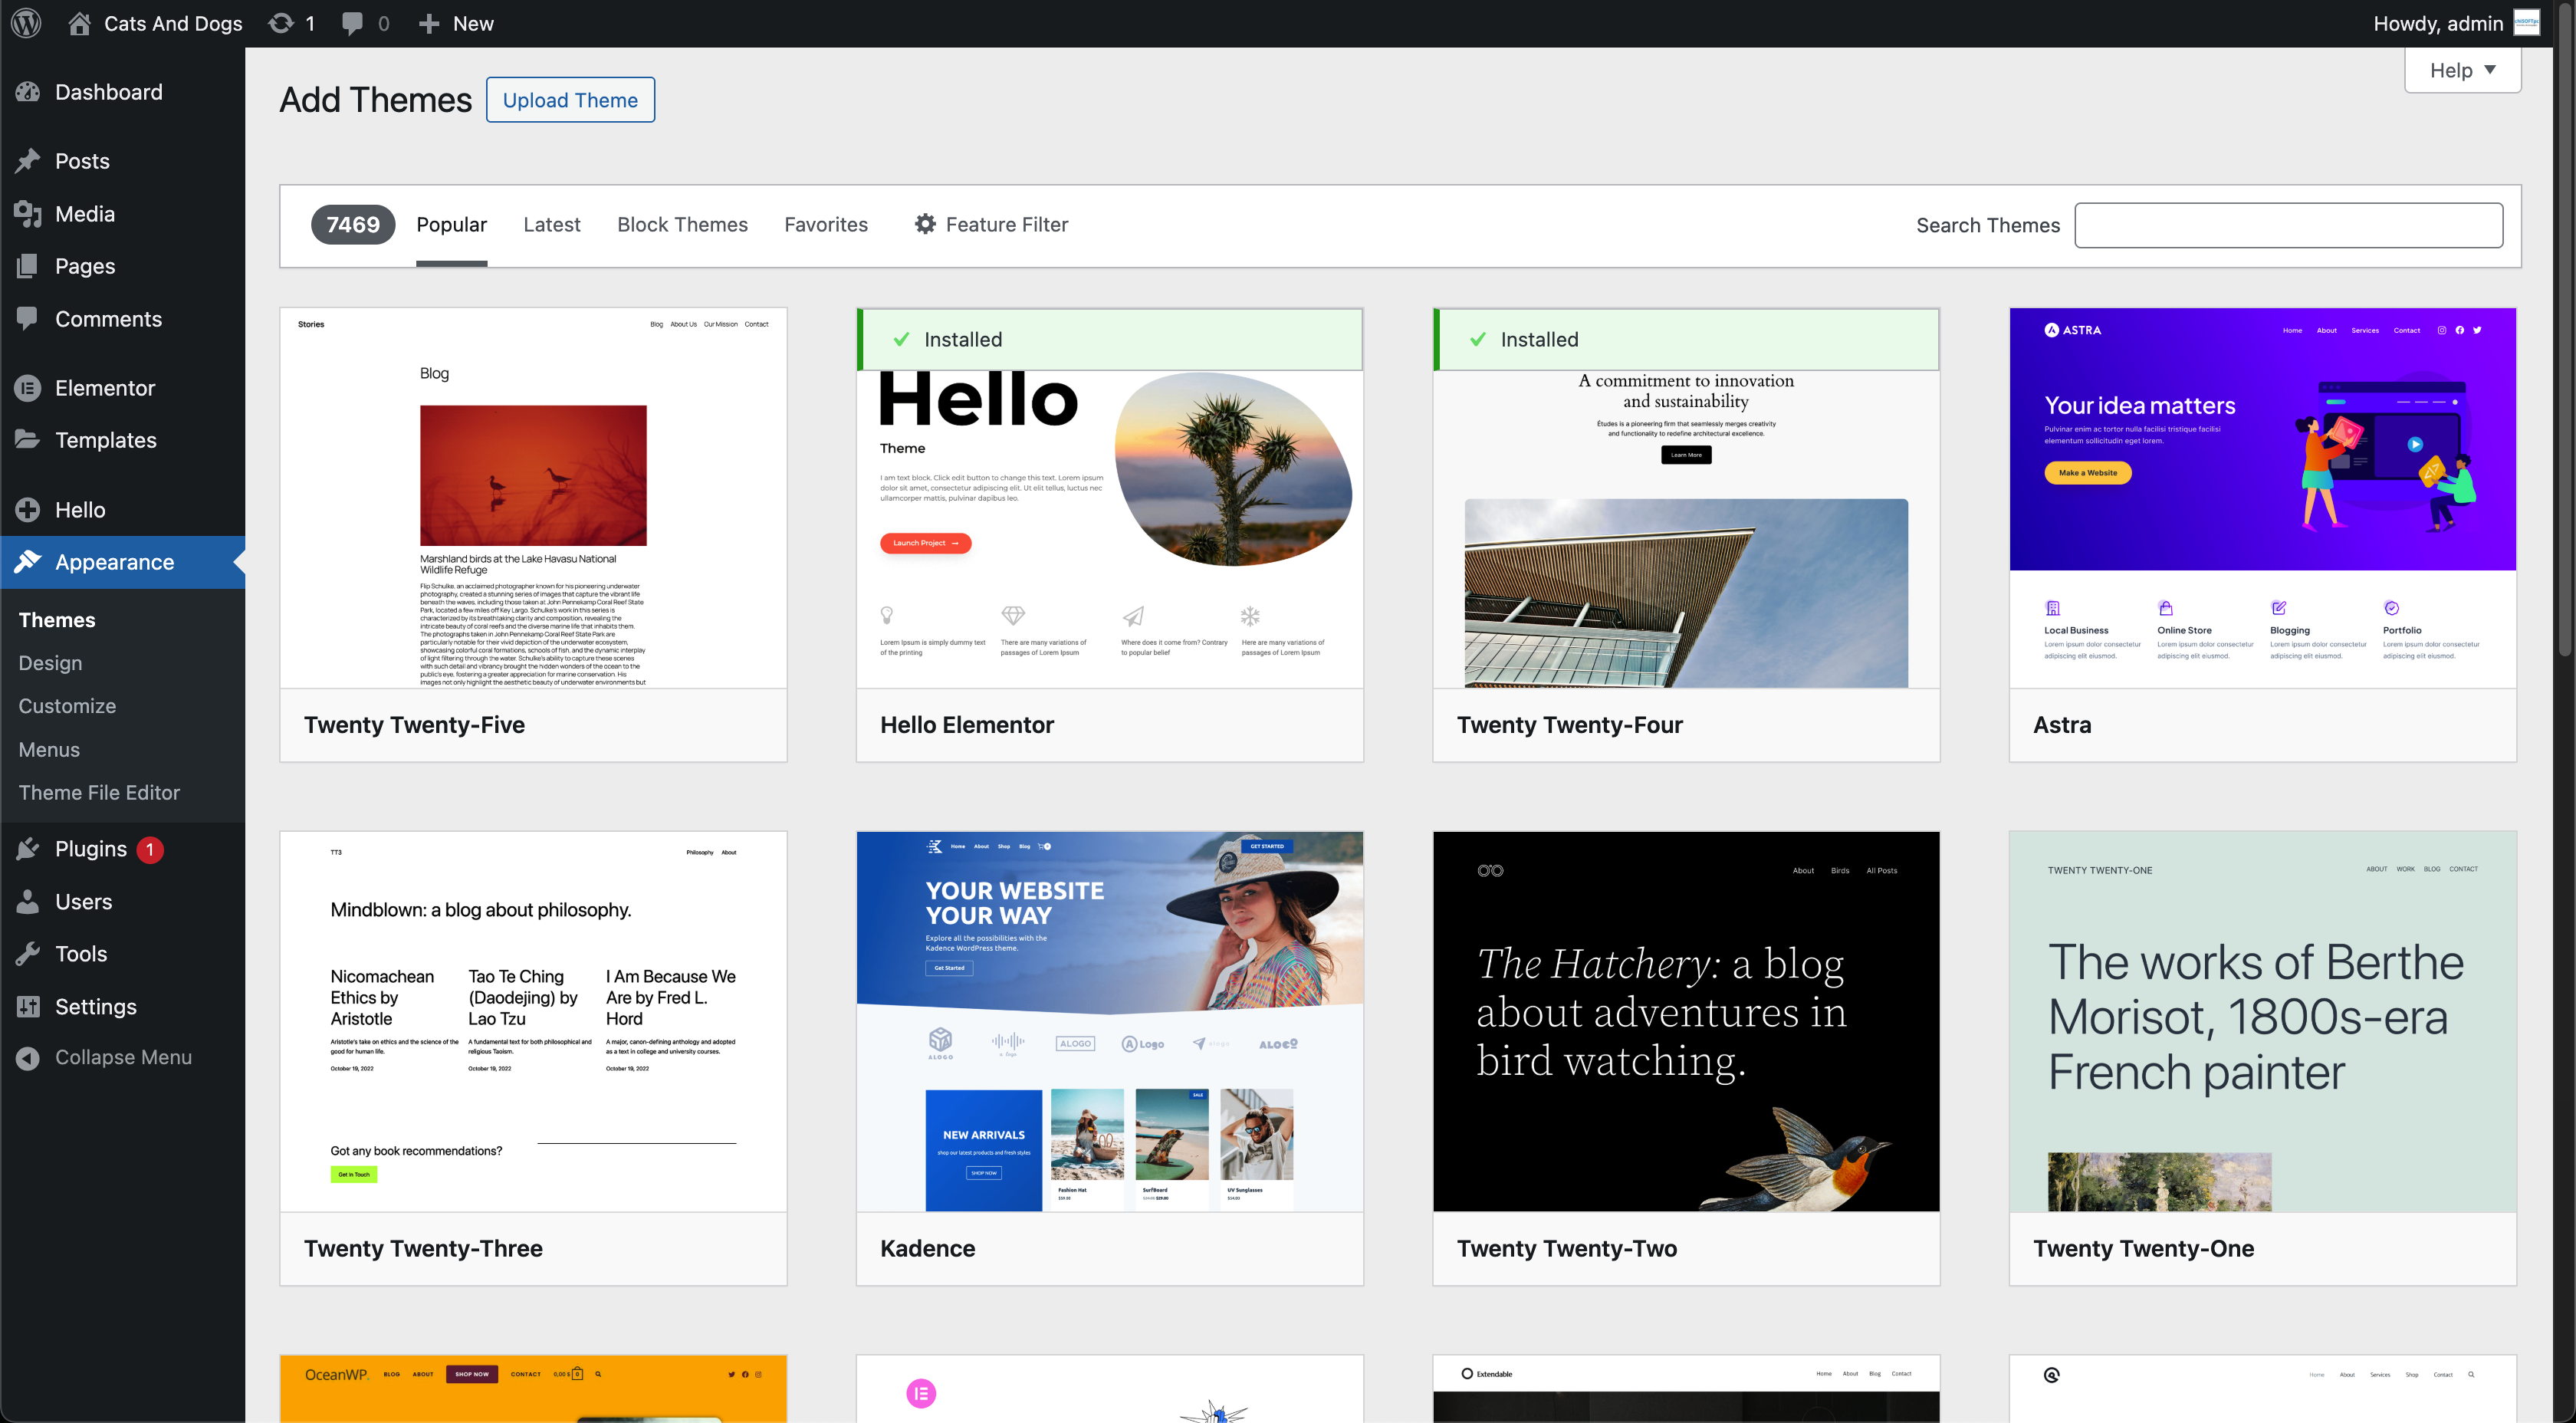Screen dimensions: 2576x1423
Task: Click the Installed banner on Hello Elementor
Action: [1110, 340]
